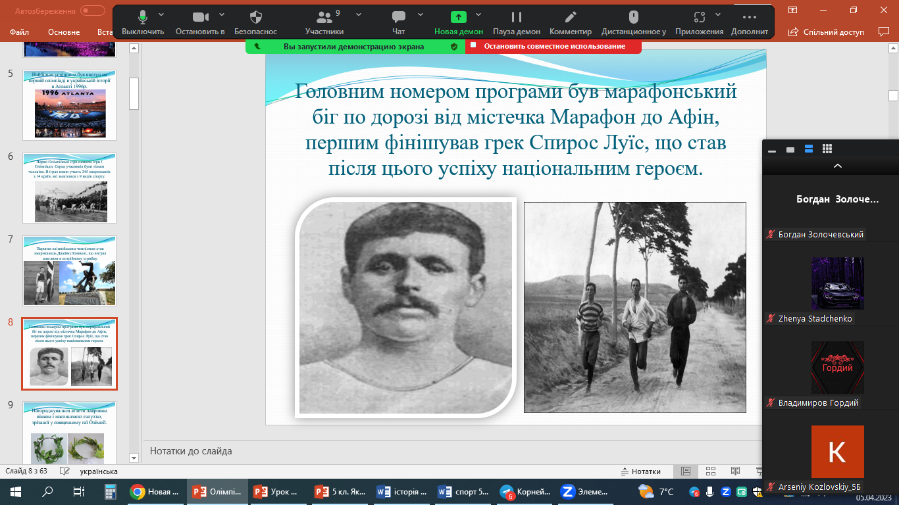Viewport: 899px width, 505px height.
Task: Click Слайд 8 з 63 status text
Action: pos(28,471)
